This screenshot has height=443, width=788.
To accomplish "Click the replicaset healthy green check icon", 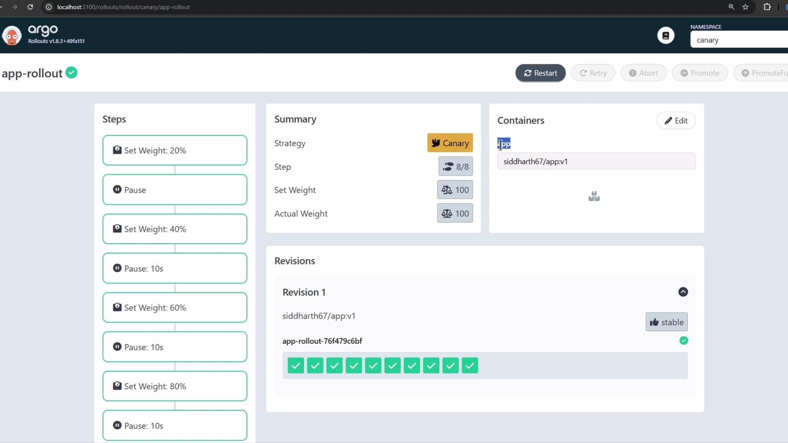I will [684, 341].
